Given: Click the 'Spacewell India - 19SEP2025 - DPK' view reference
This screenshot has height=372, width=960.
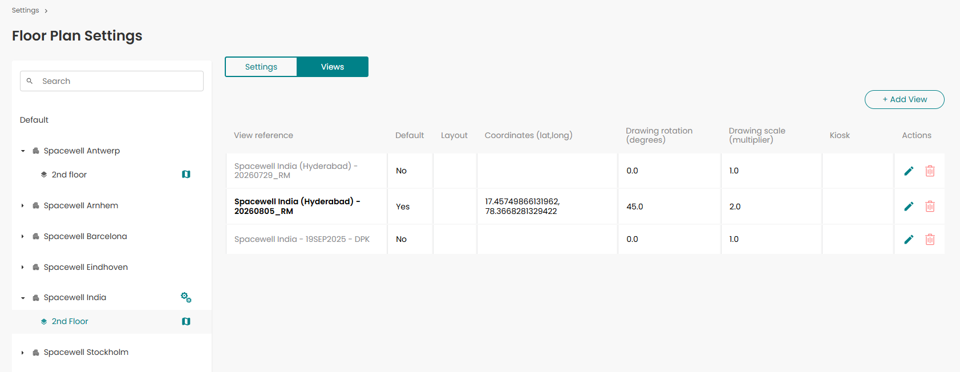Looking at the screenshot, I should (302, 240).
